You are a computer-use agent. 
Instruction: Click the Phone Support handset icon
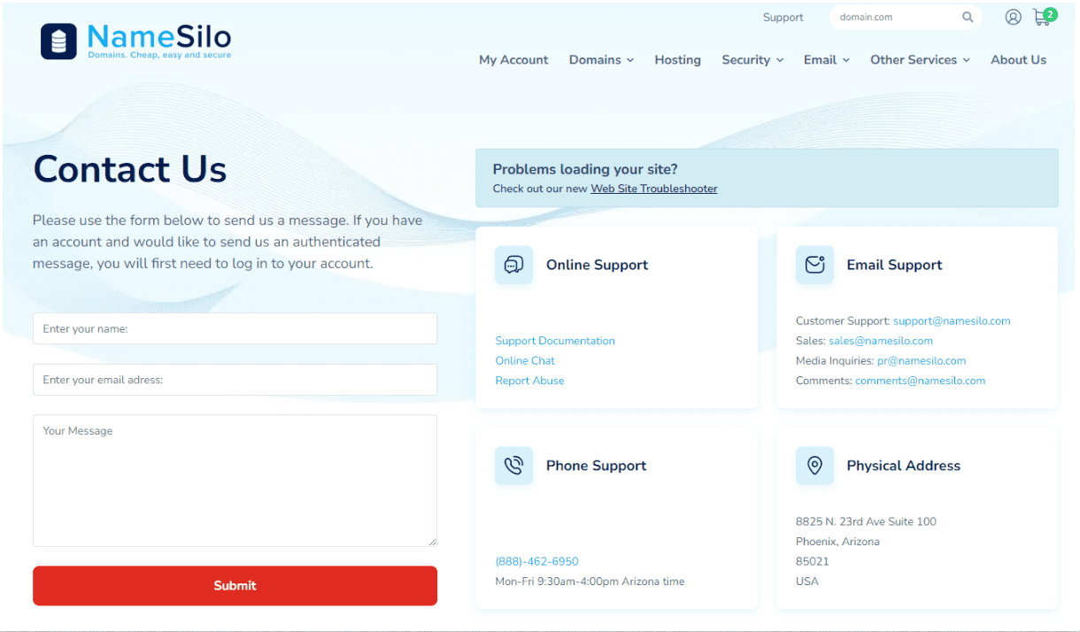pyautogui.click(x=514, y=466)
